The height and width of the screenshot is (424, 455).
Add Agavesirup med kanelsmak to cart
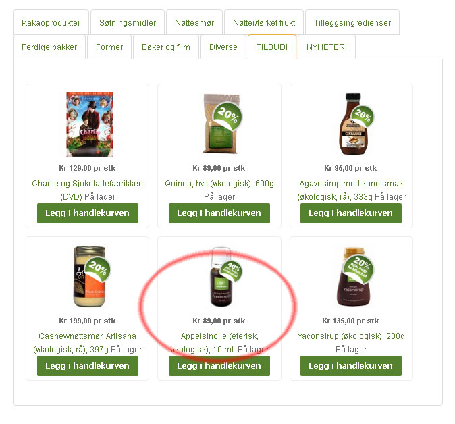tap(351, 213)
